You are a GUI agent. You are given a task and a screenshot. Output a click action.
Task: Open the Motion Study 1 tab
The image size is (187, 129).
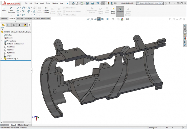[x=24, y=125]
